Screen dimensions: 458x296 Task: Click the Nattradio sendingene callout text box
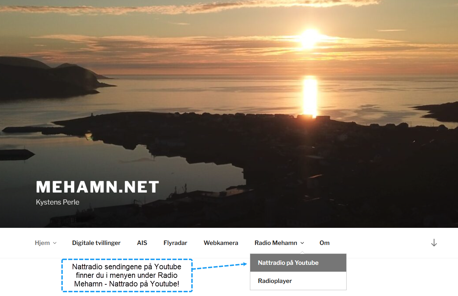point(127,275)
